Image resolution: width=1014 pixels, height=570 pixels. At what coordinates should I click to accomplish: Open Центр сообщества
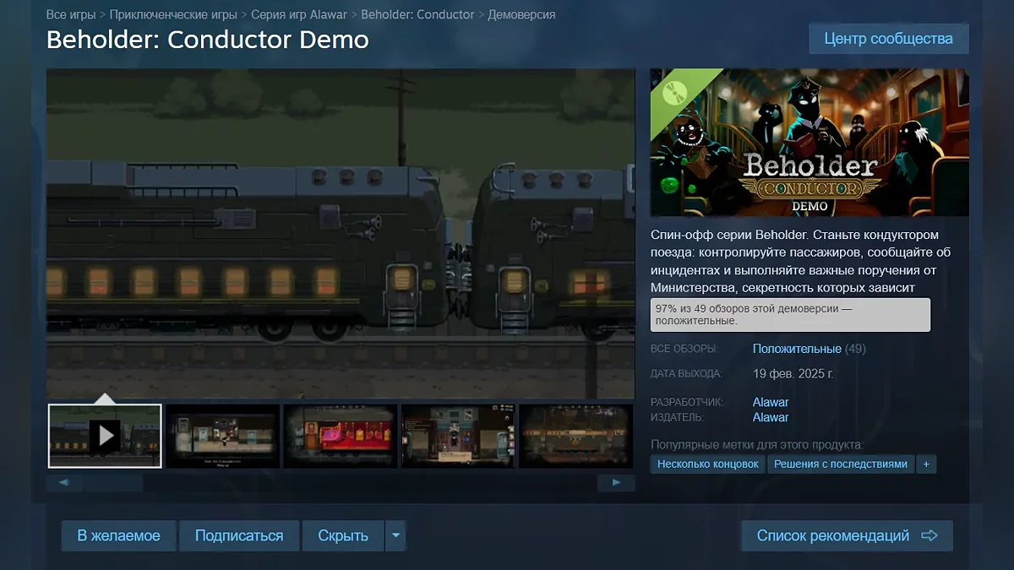click(x=888, y=39)
